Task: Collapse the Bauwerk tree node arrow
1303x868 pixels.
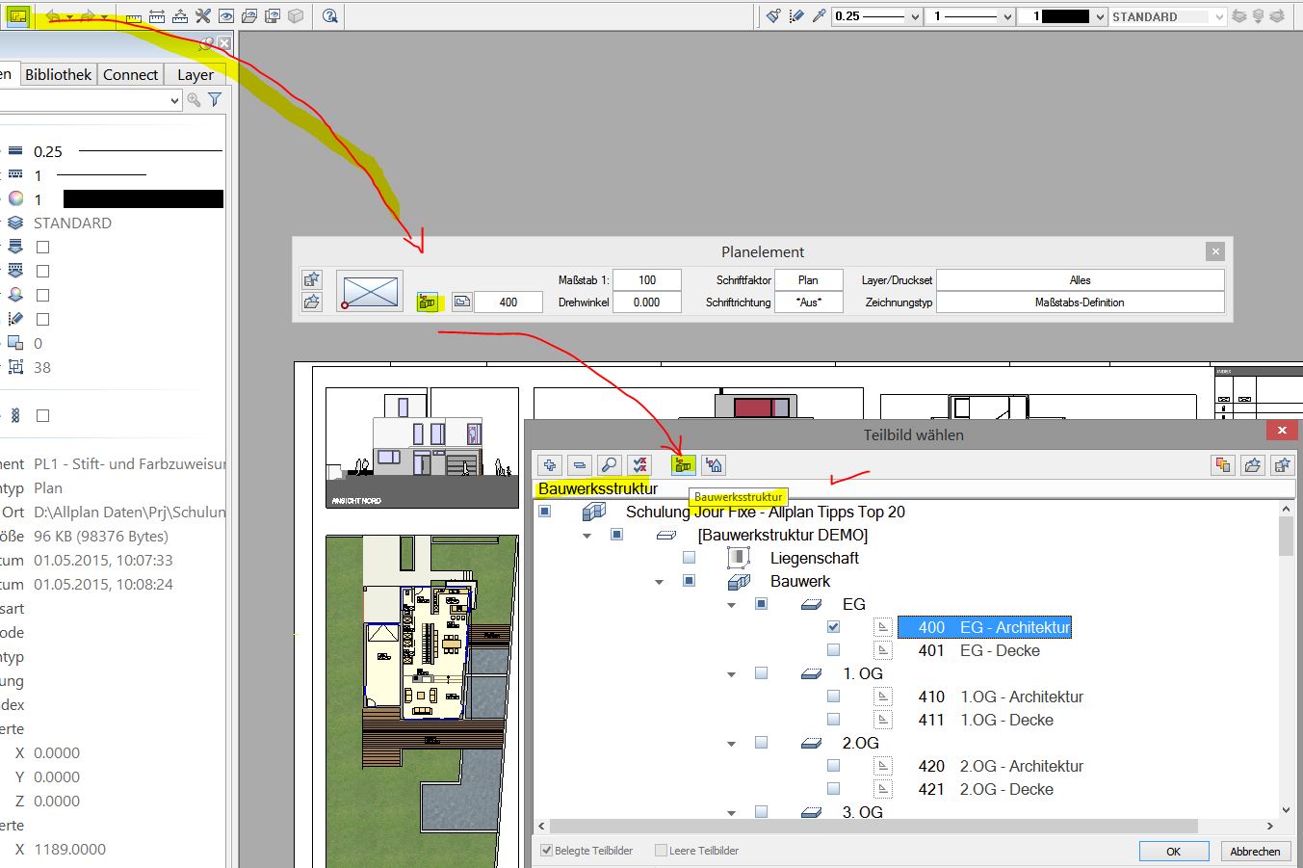Action: pos(659,582)
